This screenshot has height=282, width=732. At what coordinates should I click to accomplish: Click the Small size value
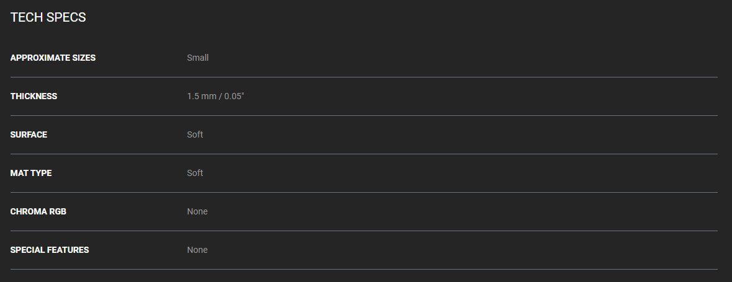point(198,58)
